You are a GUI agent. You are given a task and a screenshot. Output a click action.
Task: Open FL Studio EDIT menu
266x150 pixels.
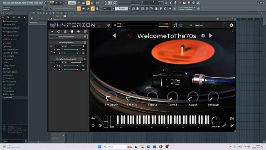(8, 3)
